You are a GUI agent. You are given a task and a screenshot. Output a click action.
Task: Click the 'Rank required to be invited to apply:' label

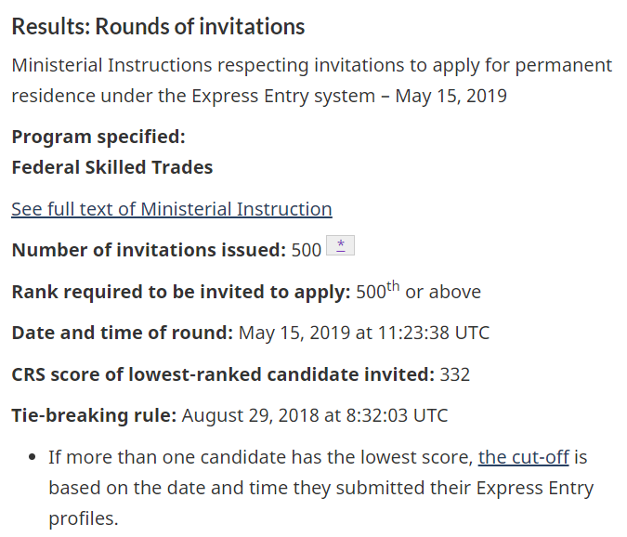[181, 292]
